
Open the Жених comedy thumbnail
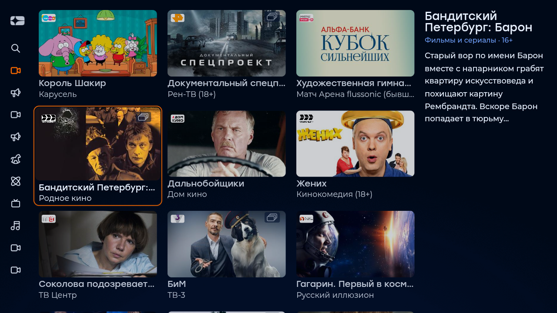point(356,144)
